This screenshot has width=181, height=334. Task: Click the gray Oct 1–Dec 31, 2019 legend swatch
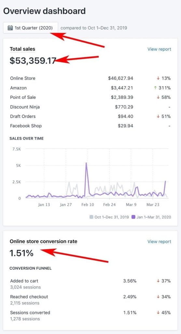pos(91,217)
